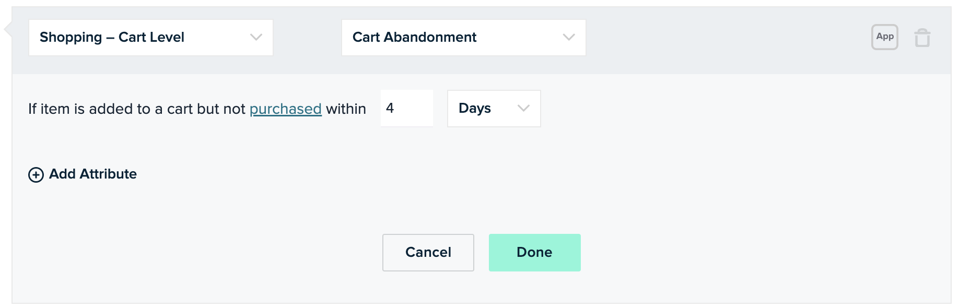Screen dimensions: 959x308
Task: Cancel the cart abandonment rule edits
Action: 428,253
